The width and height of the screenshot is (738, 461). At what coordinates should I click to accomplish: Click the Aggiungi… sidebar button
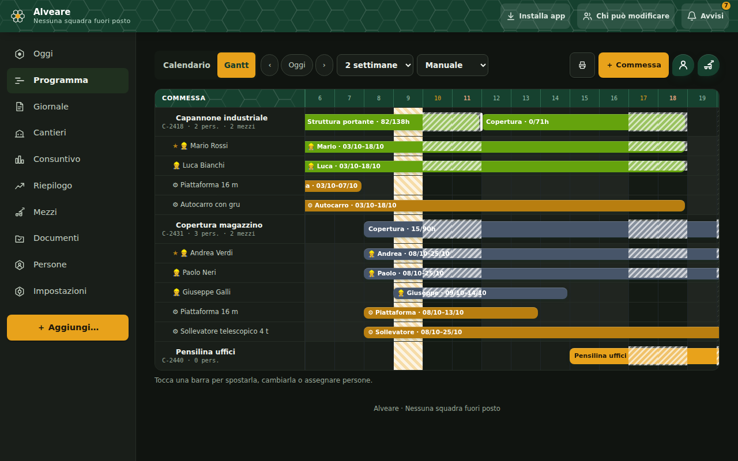(x=67, y=328)
